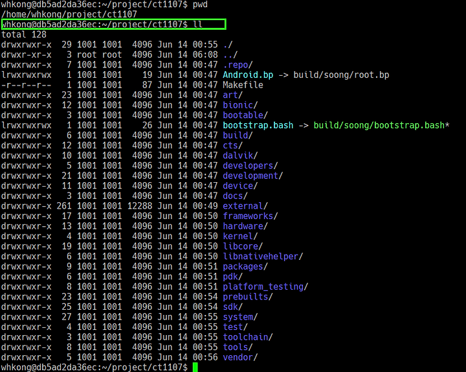Select the 'vendor/' directory name
The height and width of the screenshot is (372, 466).
240,357
